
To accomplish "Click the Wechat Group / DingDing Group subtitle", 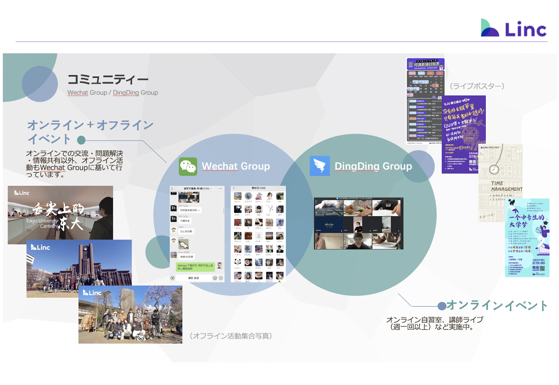I will pos(112,93).
